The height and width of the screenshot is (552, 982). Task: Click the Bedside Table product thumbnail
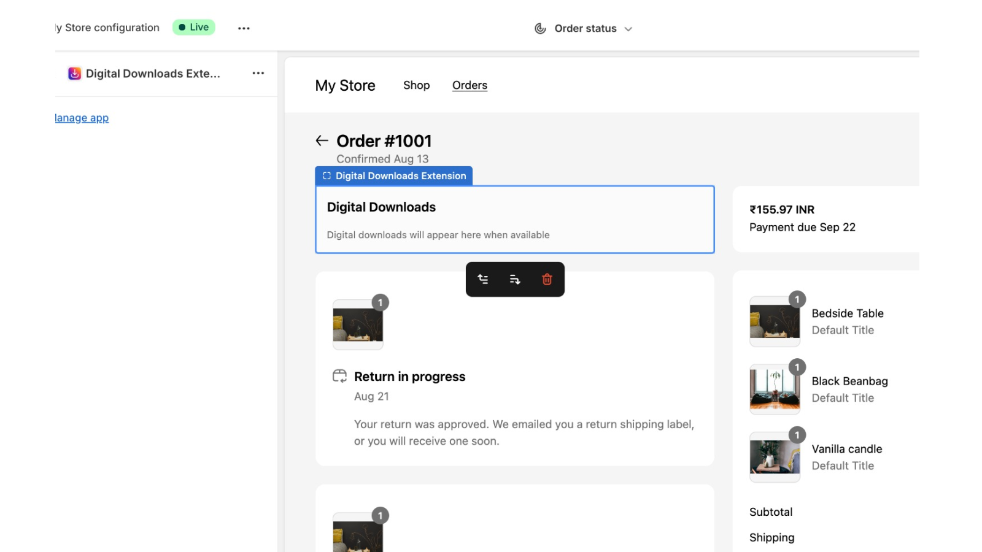(x=775, y=321)
